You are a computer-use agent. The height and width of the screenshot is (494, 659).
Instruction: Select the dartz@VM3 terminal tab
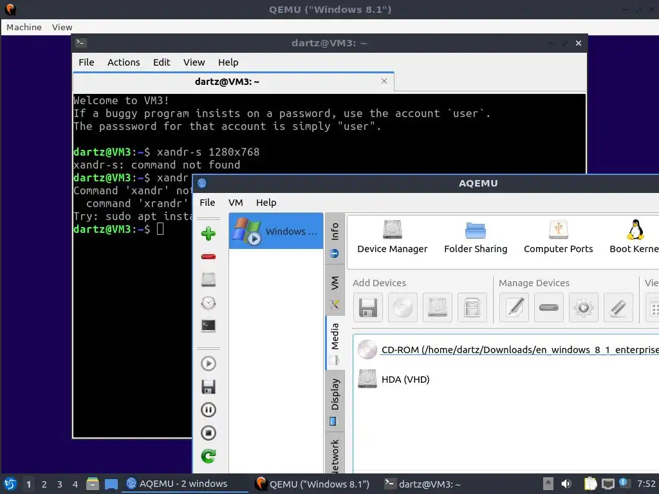[x=234, y=82]
